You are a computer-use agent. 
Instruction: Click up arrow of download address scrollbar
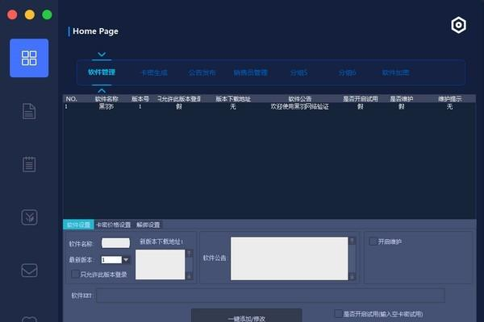coord(190,254)
